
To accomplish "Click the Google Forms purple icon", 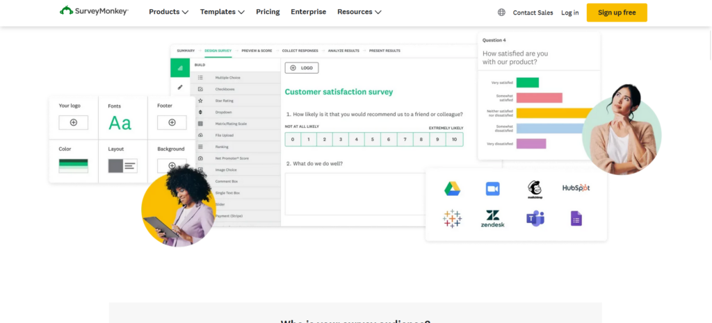I will (x=576, y=219).
